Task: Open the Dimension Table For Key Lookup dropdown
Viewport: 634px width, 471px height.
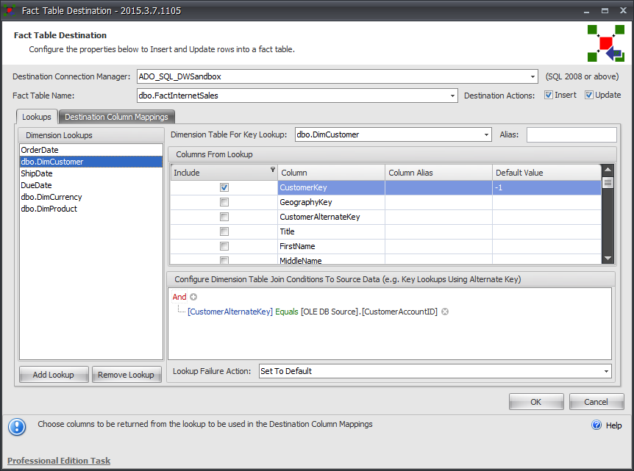Action: point(485,134)
